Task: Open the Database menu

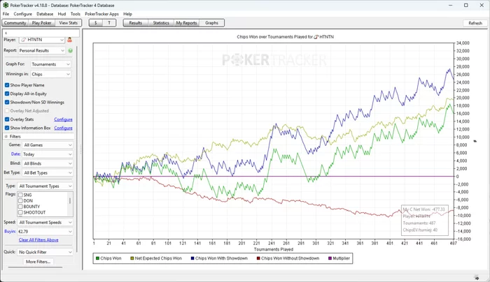Action: [x=45, y=14]
